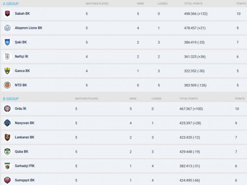Open the Şəki BK team logo
The width and height of the screenshot is (247, 185).
tap(7, 42)
